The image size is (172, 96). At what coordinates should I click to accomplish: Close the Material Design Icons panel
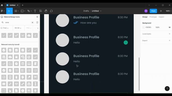click(x=37, y=17)
